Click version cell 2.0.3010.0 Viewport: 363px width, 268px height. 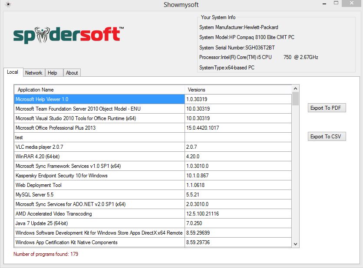click(238, 204)
